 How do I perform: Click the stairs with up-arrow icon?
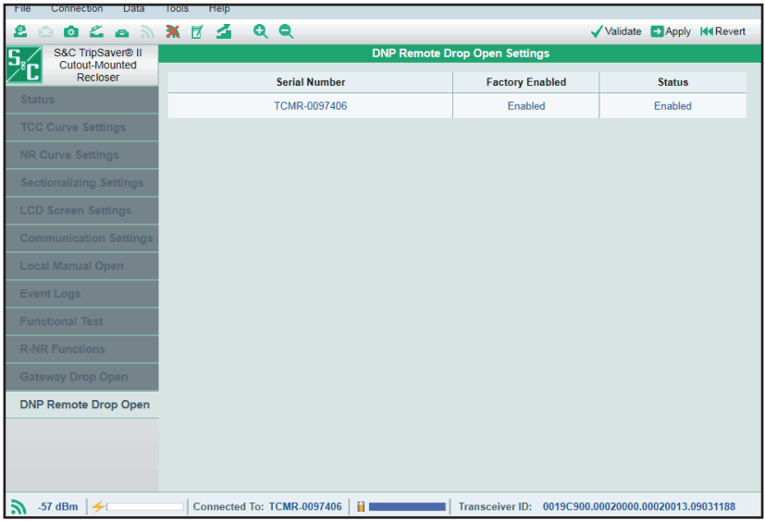coord(224,31)
